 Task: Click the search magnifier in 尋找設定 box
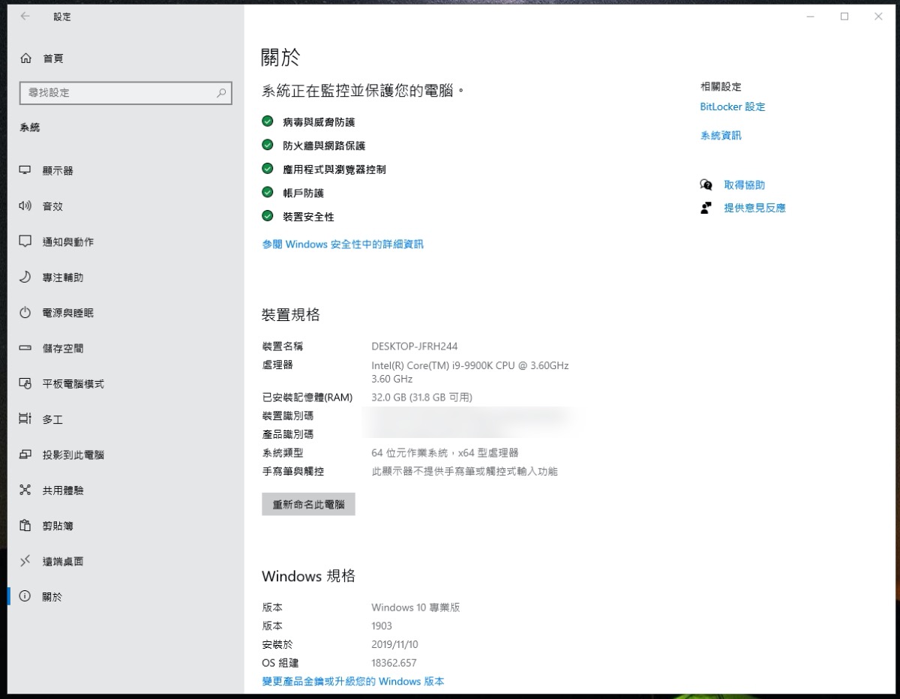coord(221,93)
